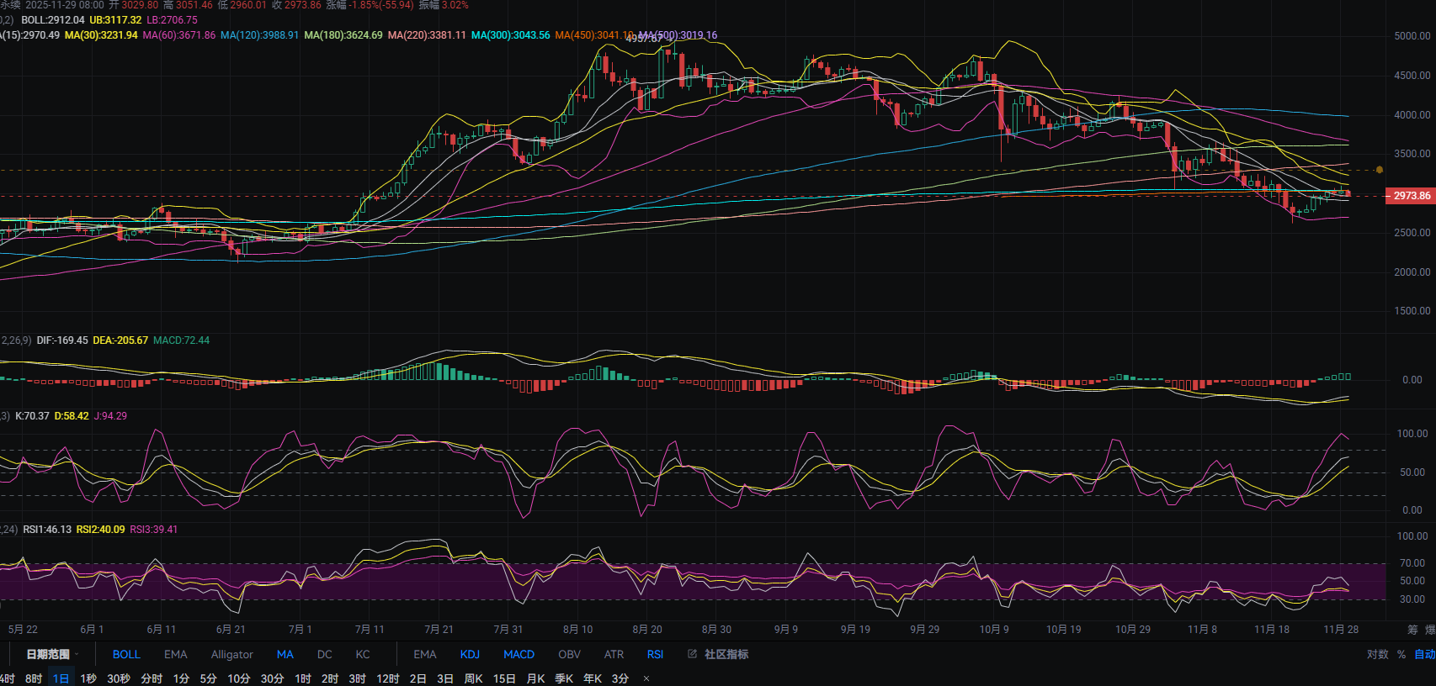Viewport: 1436px width, 686px height.
Task: Click the red 2973.86 current price label
Action: [1411, 196]
